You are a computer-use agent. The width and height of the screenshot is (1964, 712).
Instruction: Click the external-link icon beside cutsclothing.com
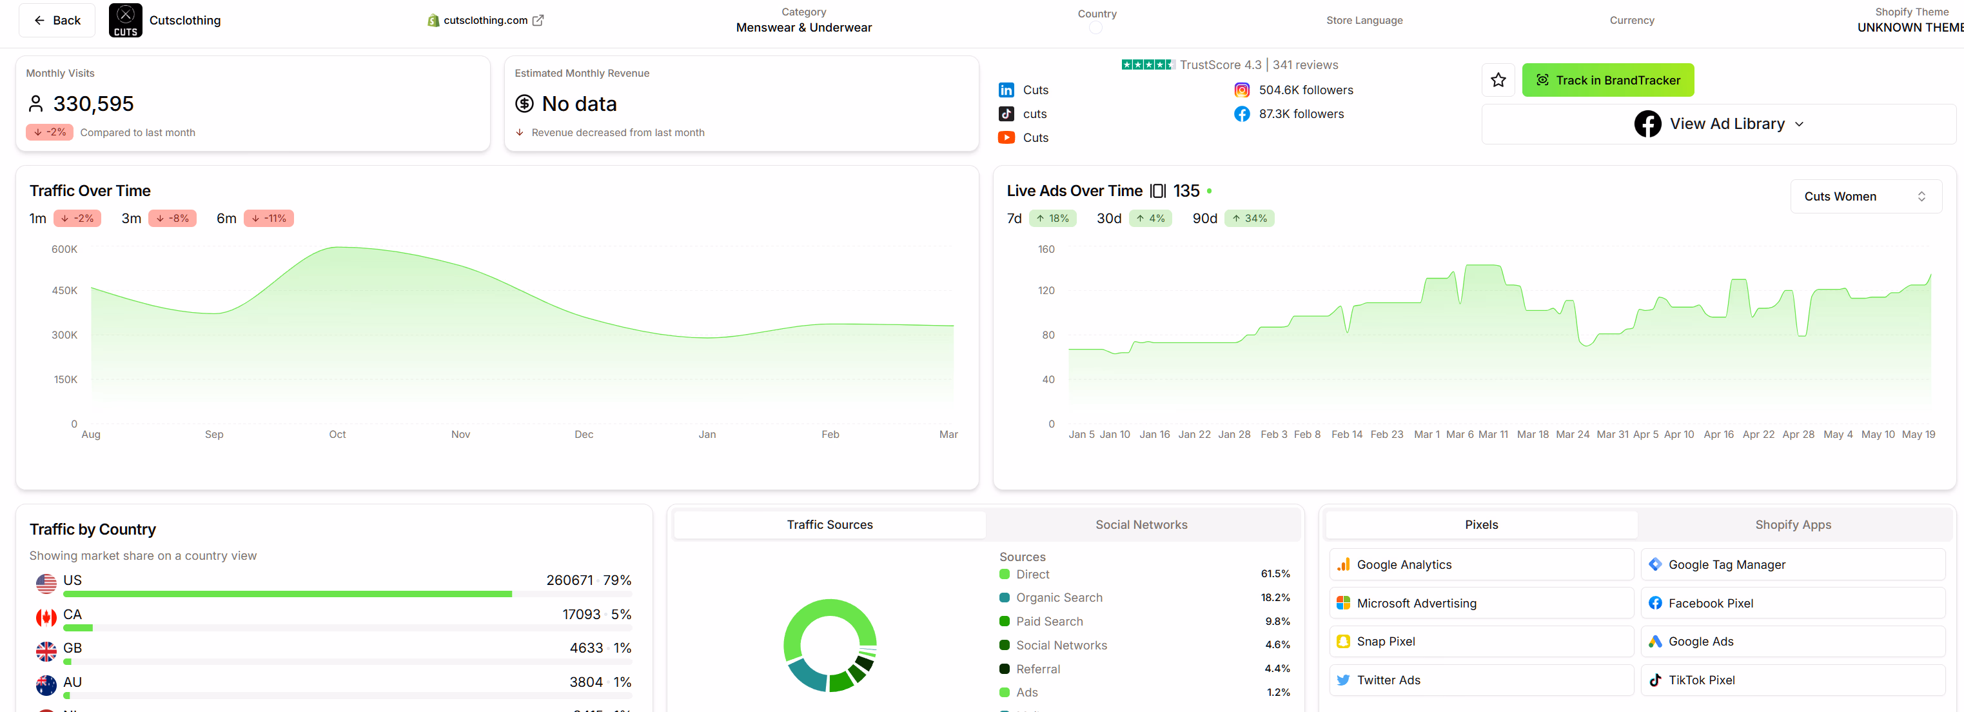[x=538, y=21]
